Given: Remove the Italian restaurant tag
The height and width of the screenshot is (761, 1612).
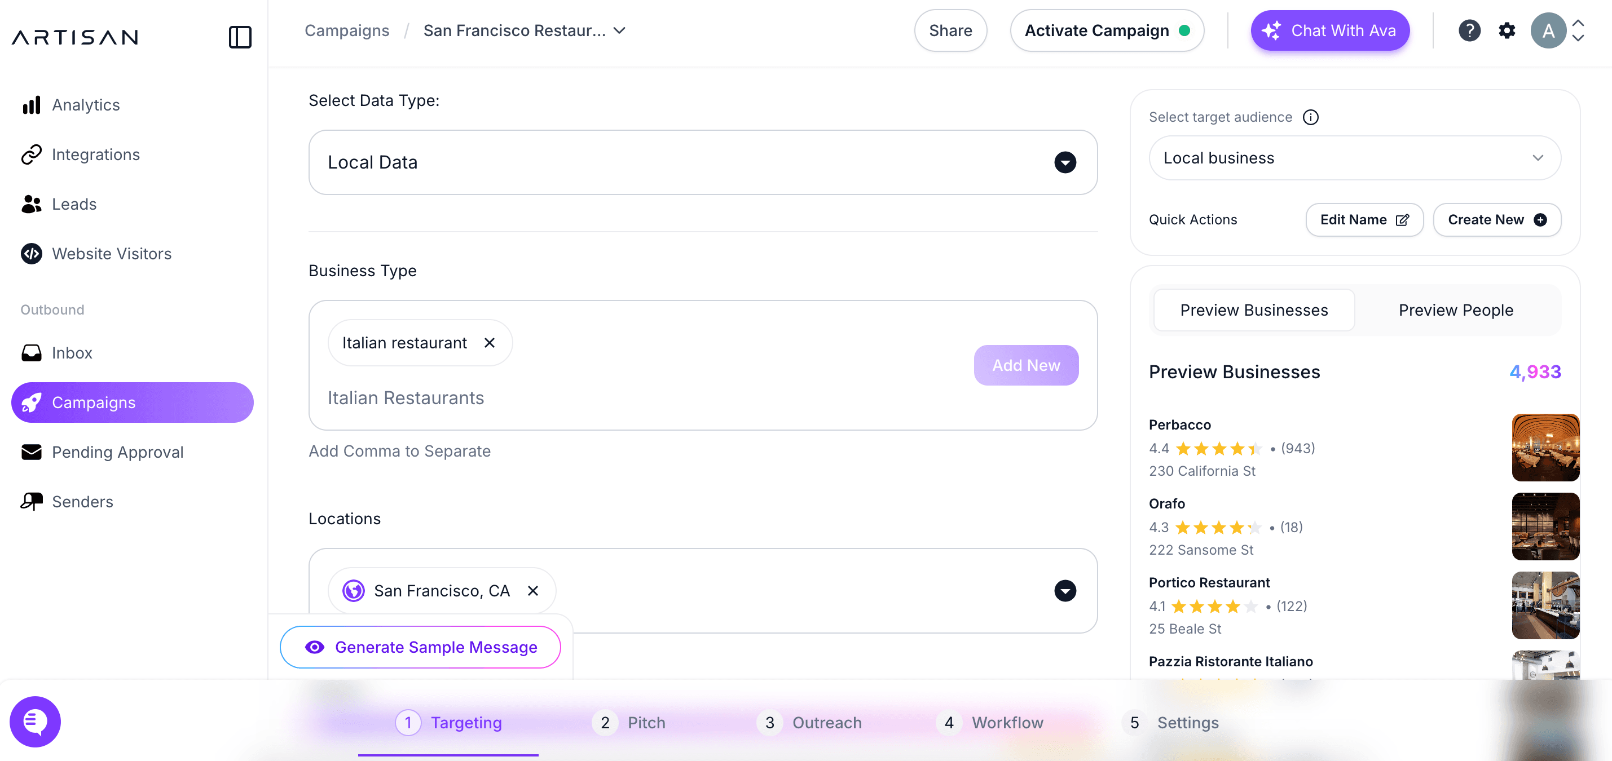Looking at the screenshot, I should (490, 343).
